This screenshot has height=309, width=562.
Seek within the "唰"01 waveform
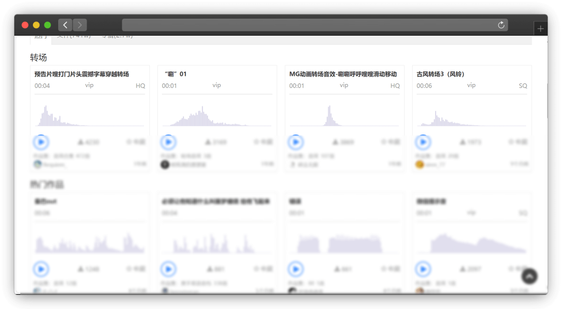pos(217,115)
